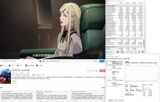Open the review card by SchwarzesKun

[88, 96]
